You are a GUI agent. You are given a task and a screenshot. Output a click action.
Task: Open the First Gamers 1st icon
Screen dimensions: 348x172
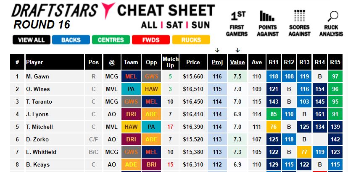(238, 16)
